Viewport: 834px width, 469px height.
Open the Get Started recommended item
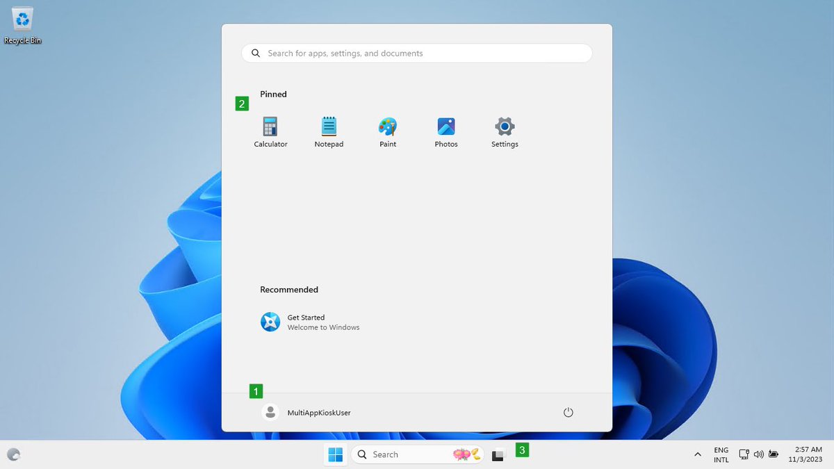click(310, 322)
